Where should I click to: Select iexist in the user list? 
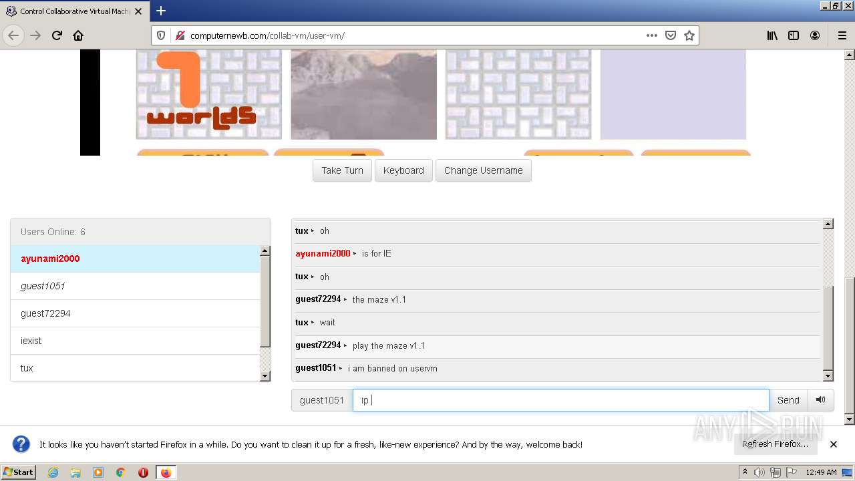135,341
